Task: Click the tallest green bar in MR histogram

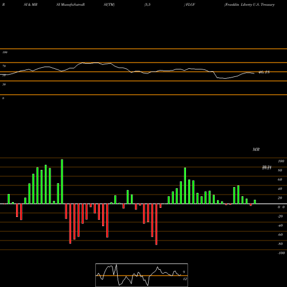Action: 62,181
